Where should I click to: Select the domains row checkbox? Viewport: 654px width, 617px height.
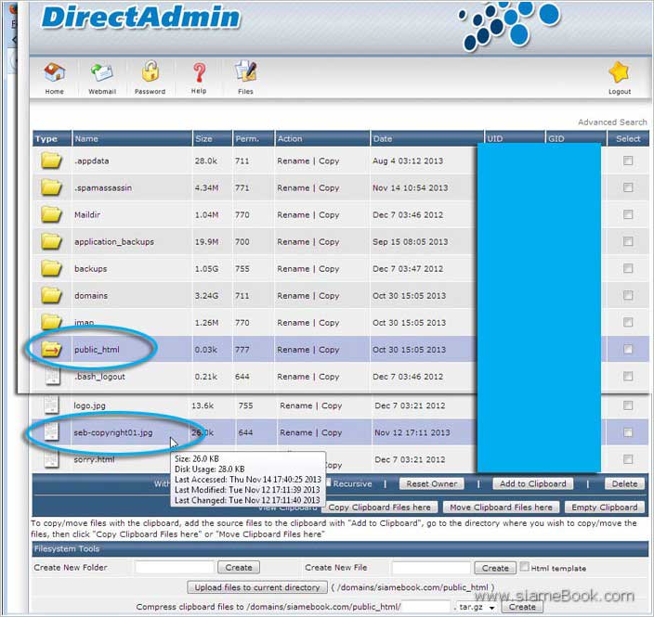[628, 295]
